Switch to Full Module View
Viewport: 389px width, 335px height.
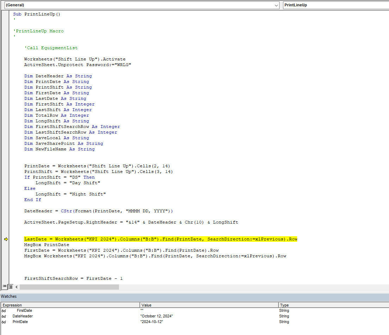click(x=10, y=287)
